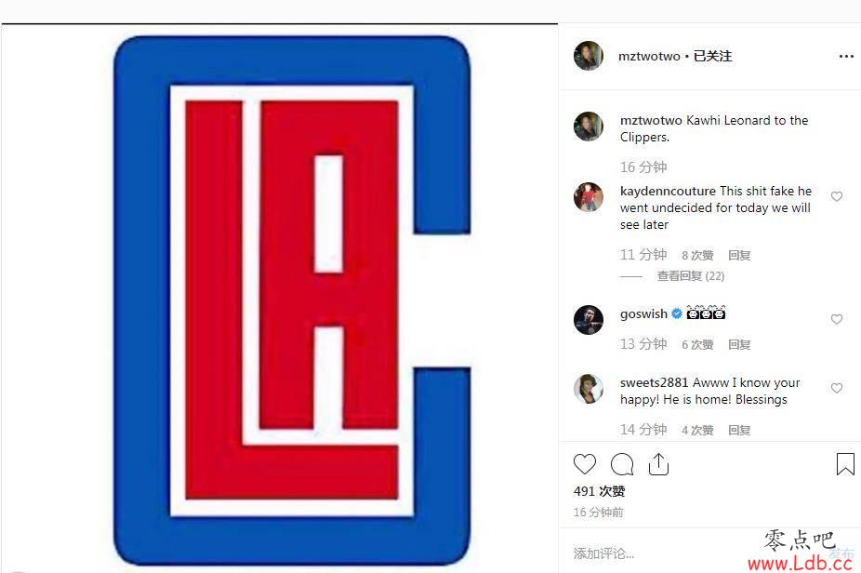Share the post using the upload arrow icon

pos(658,464)
